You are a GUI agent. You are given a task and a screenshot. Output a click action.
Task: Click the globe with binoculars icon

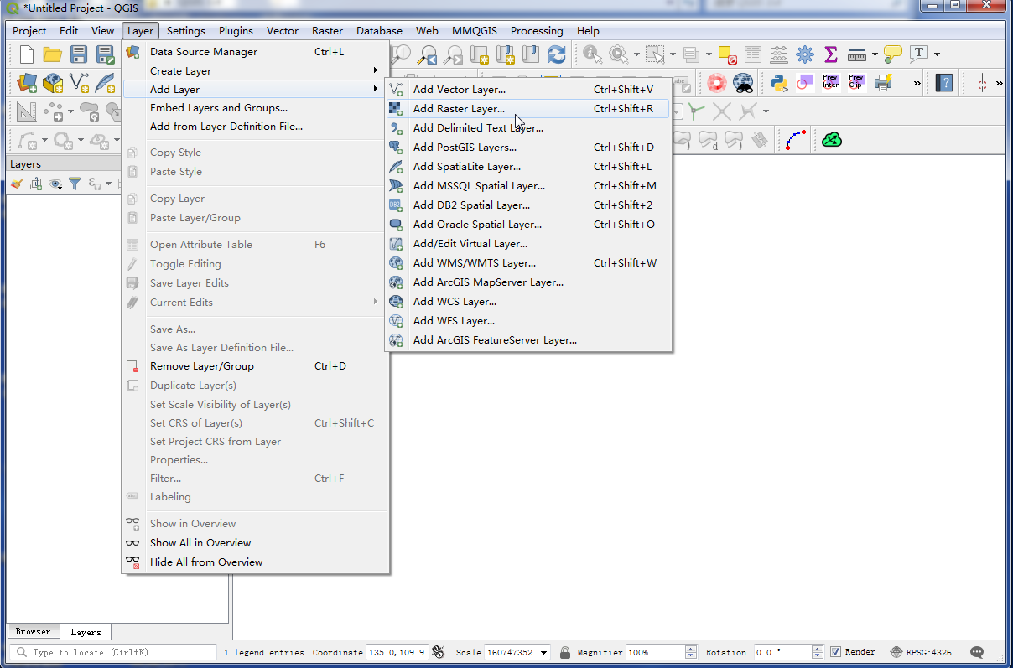pos(743,82)
